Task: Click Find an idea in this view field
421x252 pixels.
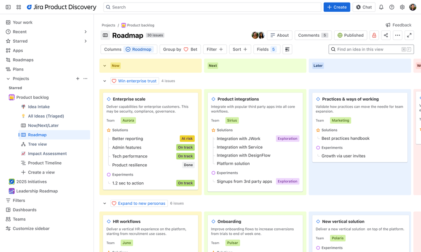Action: pyautogui.click(x=371, y=49)
